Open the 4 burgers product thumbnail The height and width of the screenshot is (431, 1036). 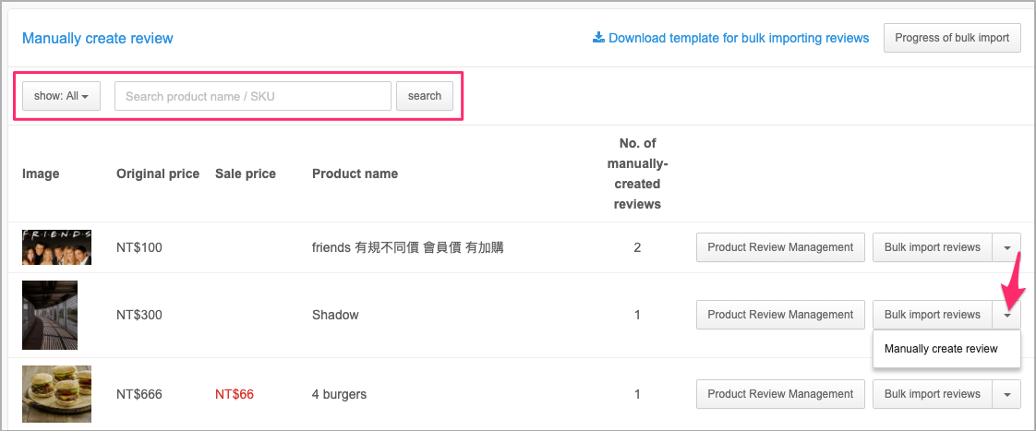(x=57, y=394)
